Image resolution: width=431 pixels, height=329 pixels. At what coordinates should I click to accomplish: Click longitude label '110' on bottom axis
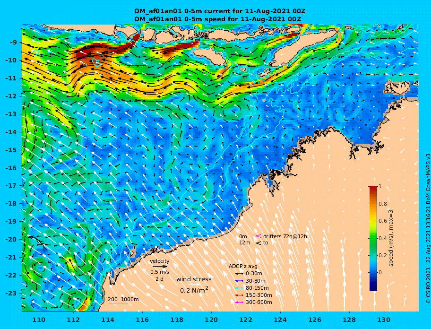point(39,320)
